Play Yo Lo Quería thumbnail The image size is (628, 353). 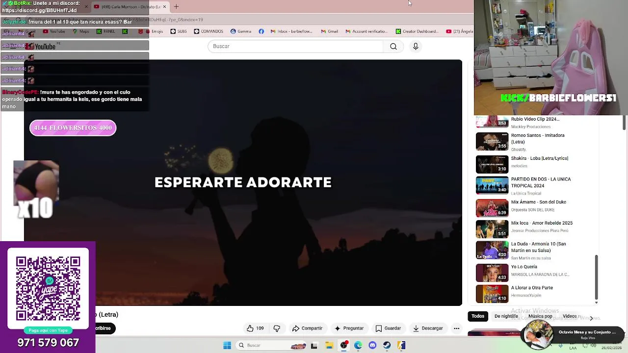coord(492,273)
